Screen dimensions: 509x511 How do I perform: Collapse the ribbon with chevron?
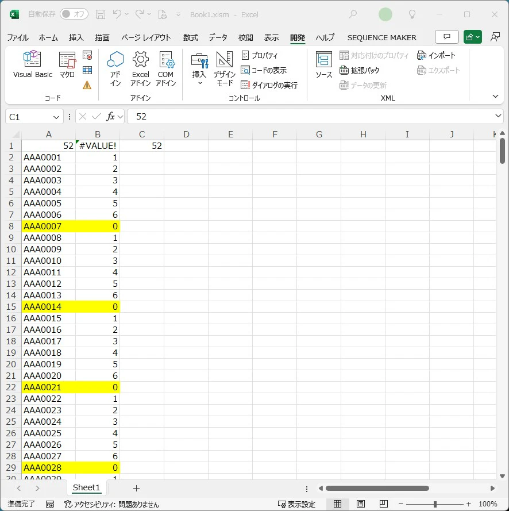point(495,96)
